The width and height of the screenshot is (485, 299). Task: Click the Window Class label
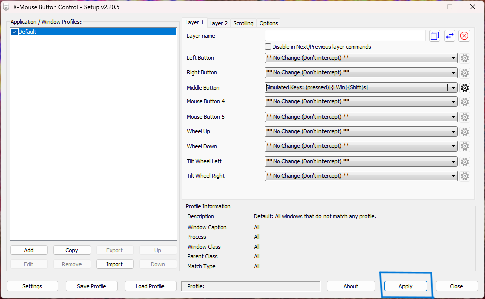click(x=204, y=247)
